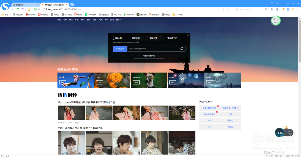Select the 找高清大图 tab in dialog

pyautogui.click(x=172, y=38)
